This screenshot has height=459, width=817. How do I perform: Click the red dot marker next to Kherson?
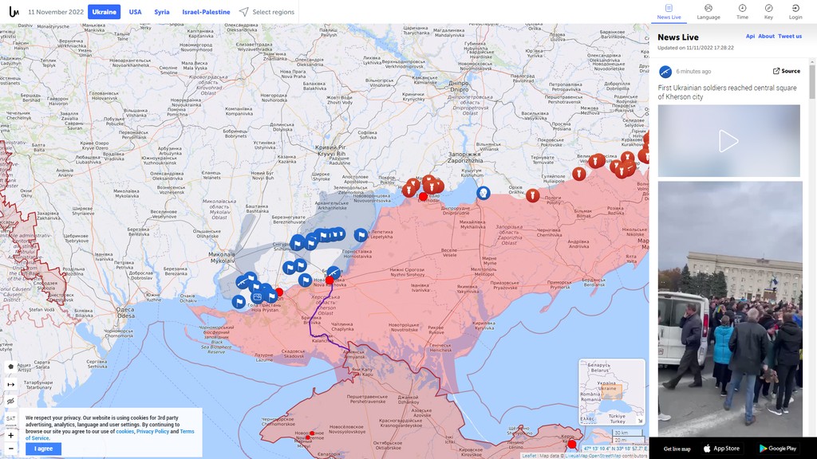click(279, 292)
